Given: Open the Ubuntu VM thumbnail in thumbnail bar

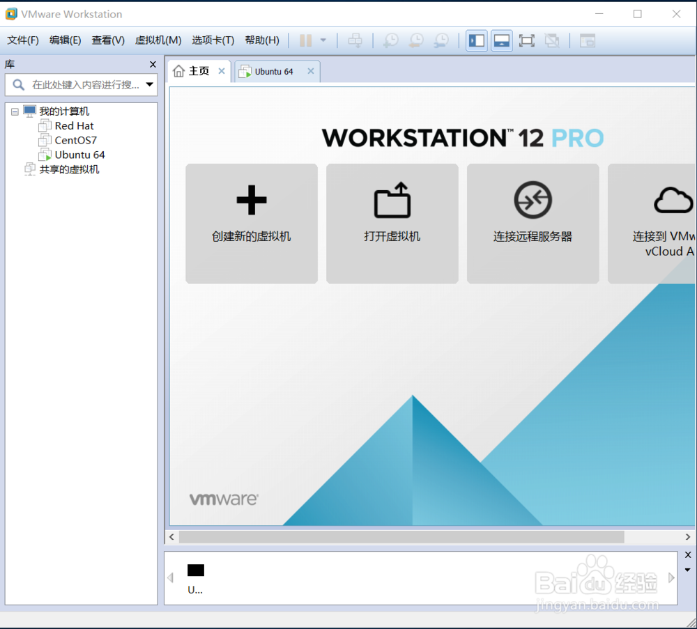Looking at the screenshot, I should [x=196, y=578].
